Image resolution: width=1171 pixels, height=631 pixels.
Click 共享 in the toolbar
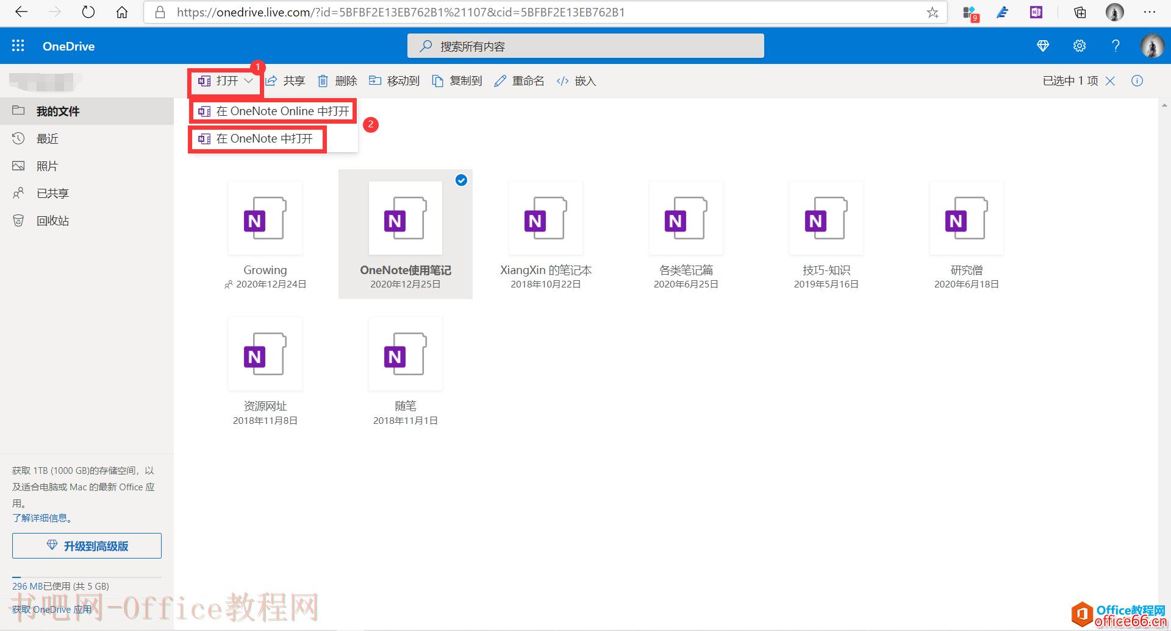pos(285,81)
